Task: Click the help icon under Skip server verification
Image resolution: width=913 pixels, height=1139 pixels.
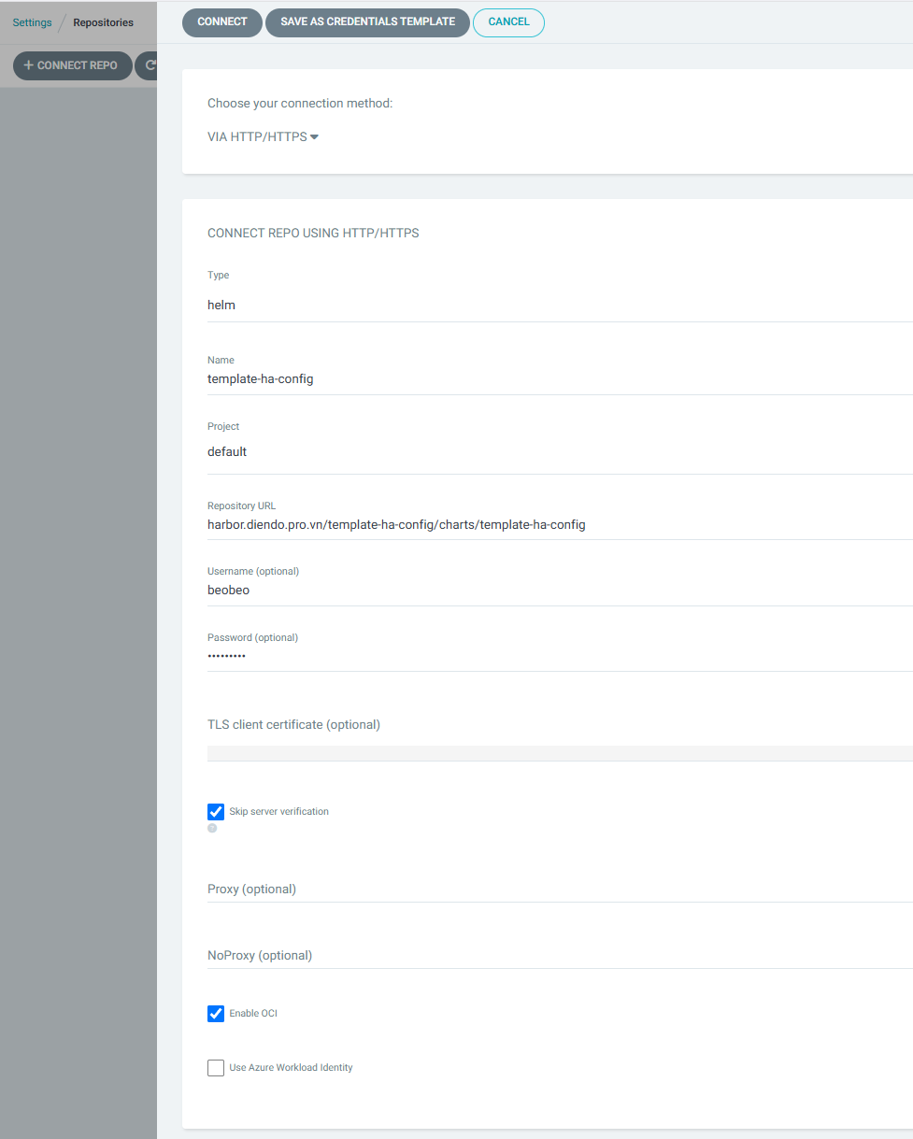Action: pyautogui.click(x=212, y=828)
